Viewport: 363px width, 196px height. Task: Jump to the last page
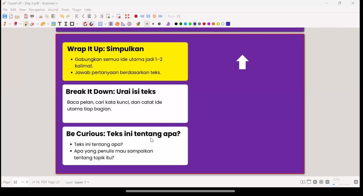[x=102, y=16]
